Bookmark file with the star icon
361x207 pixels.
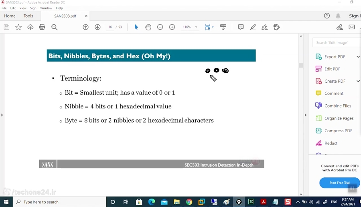[x=18, y=27]
